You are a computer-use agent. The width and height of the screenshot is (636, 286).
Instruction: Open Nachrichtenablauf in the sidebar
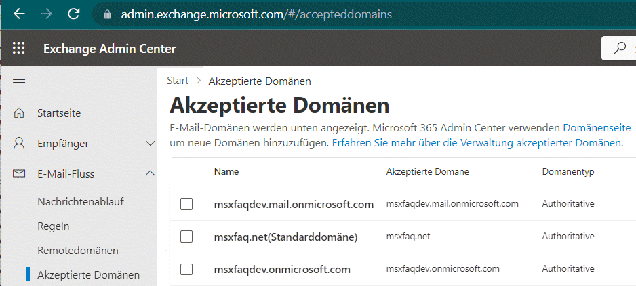pos(81,201)
